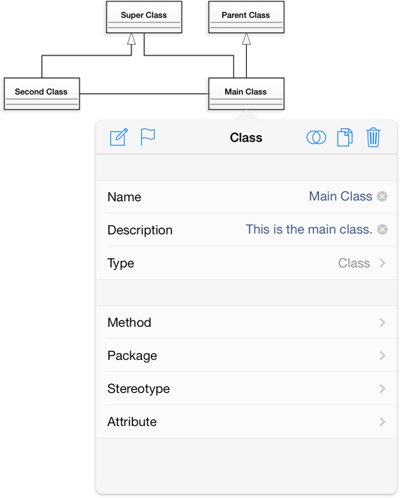
Task: Select the Second Class box
Action: click(x=41, y=94)
